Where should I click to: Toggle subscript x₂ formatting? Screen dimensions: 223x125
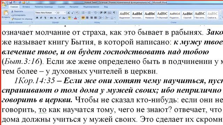coord(55,18)
